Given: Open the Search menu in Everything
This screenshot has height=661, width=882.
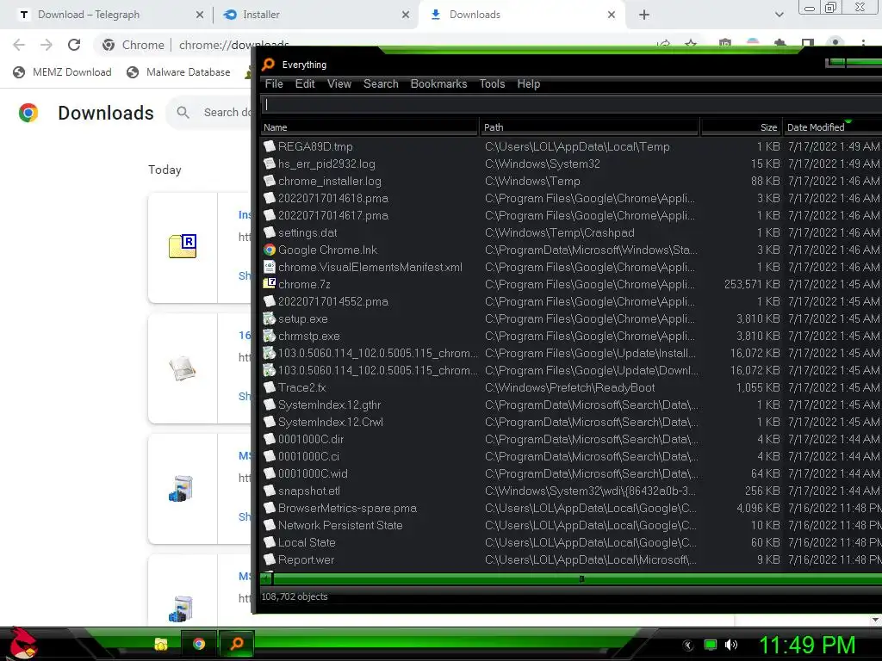Looking at the screenshot, I should (x=381, y=83).
